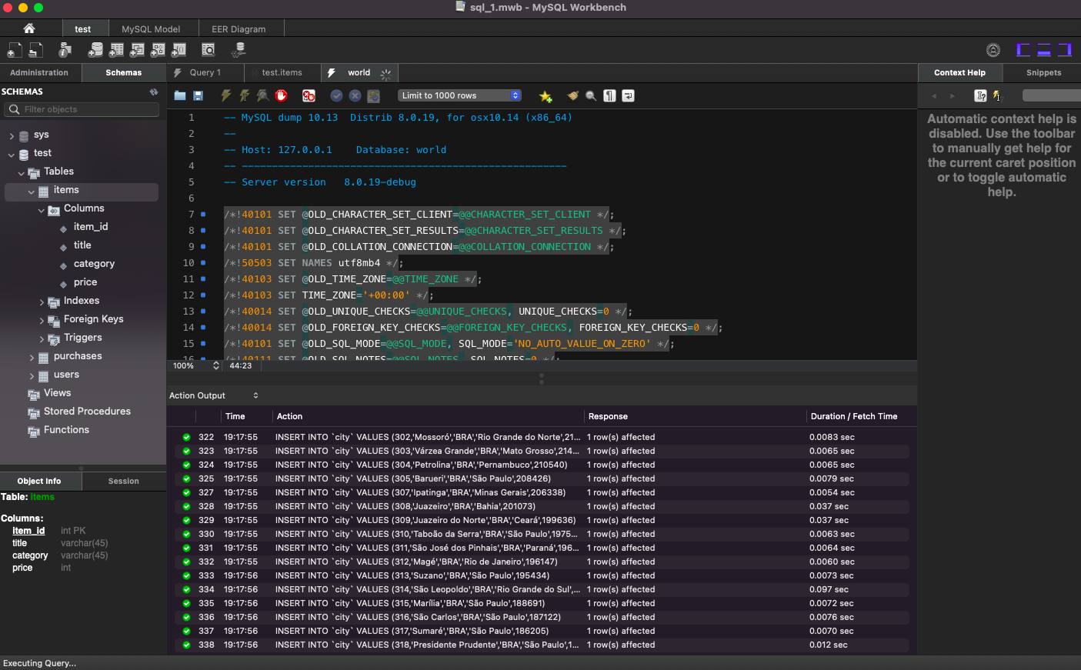Open script file in query editor toolbar
The height and width of the screenshot is (670, 1081).
click(180, 95)
